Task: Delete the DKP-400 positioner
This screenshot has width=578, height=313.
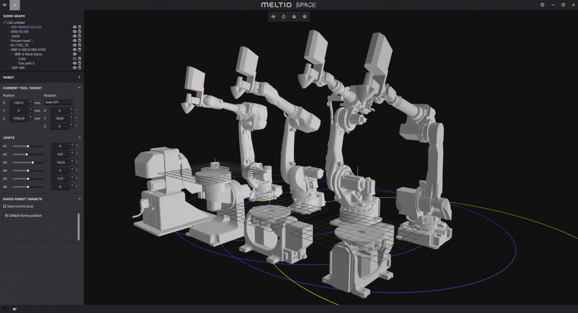Action: [x=79, y=68]
